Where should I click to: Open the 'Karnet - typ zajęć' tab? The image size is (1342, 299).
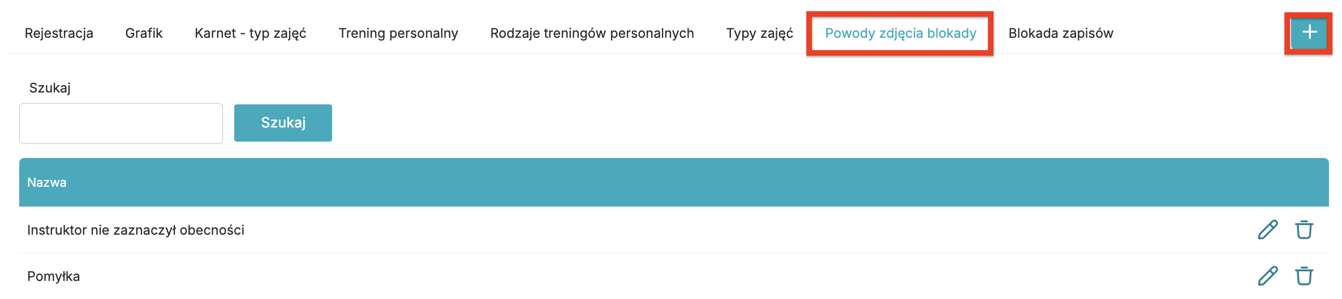[x=250, y=33]
